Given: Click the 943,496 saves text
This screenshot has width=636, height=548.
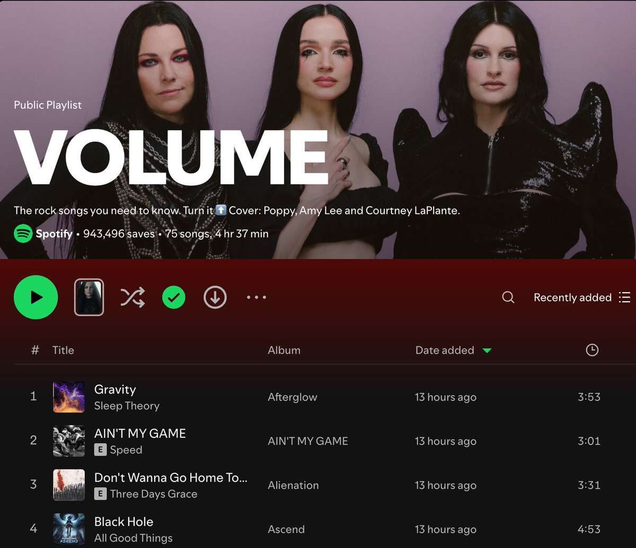Looking at the screenshot, I should tap(119, 233).
